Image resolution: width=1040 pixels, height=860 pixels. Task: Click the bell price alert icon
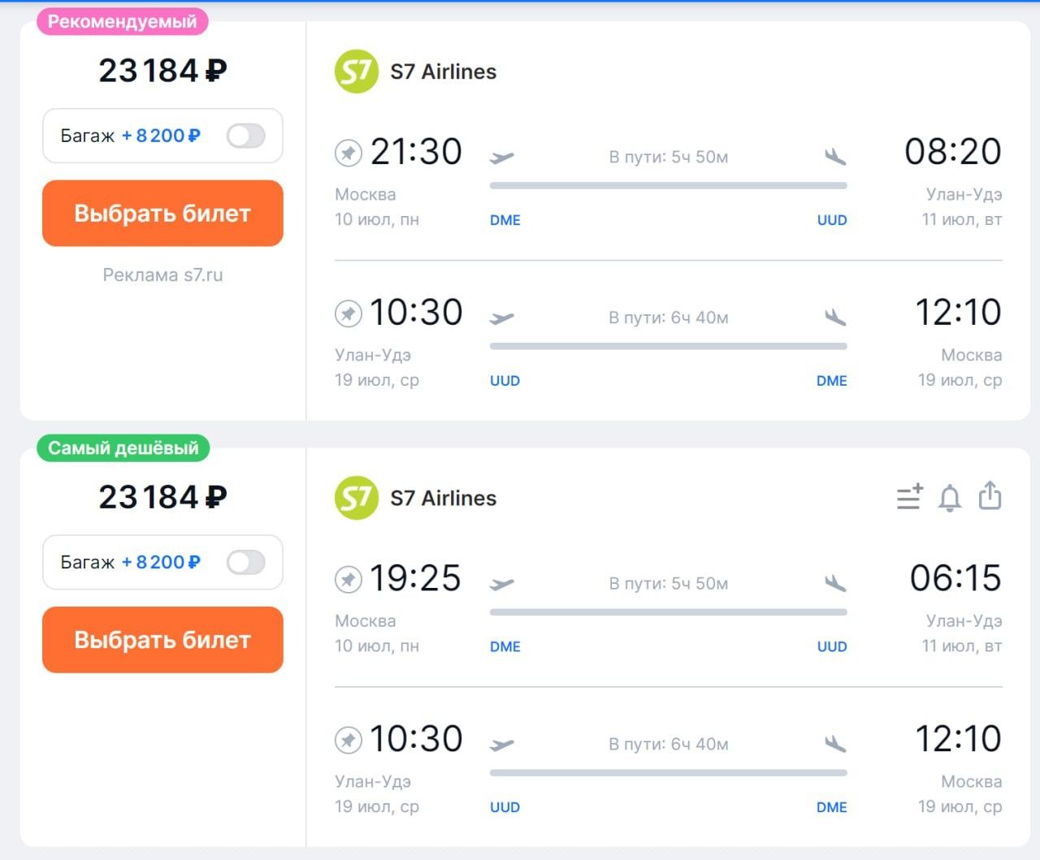(x=949, y=497)
